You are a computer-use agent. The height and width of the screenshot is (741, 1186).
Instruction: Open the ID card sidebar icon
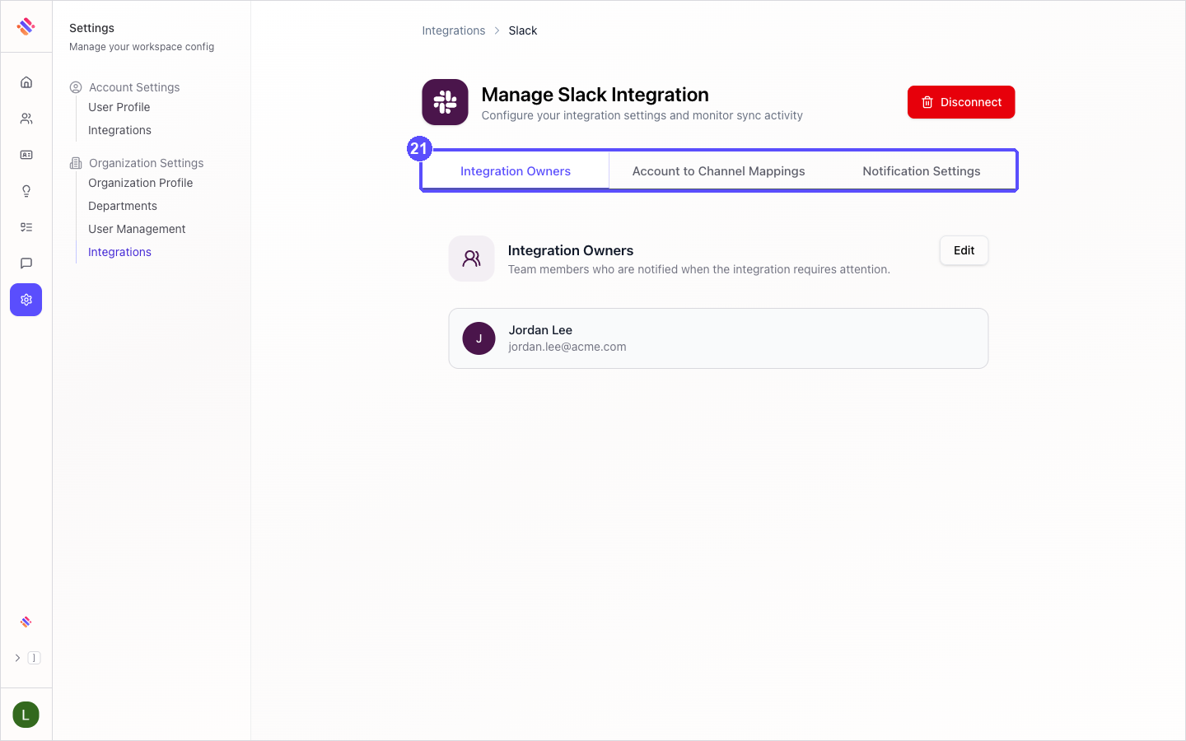[x=26, y=155]
